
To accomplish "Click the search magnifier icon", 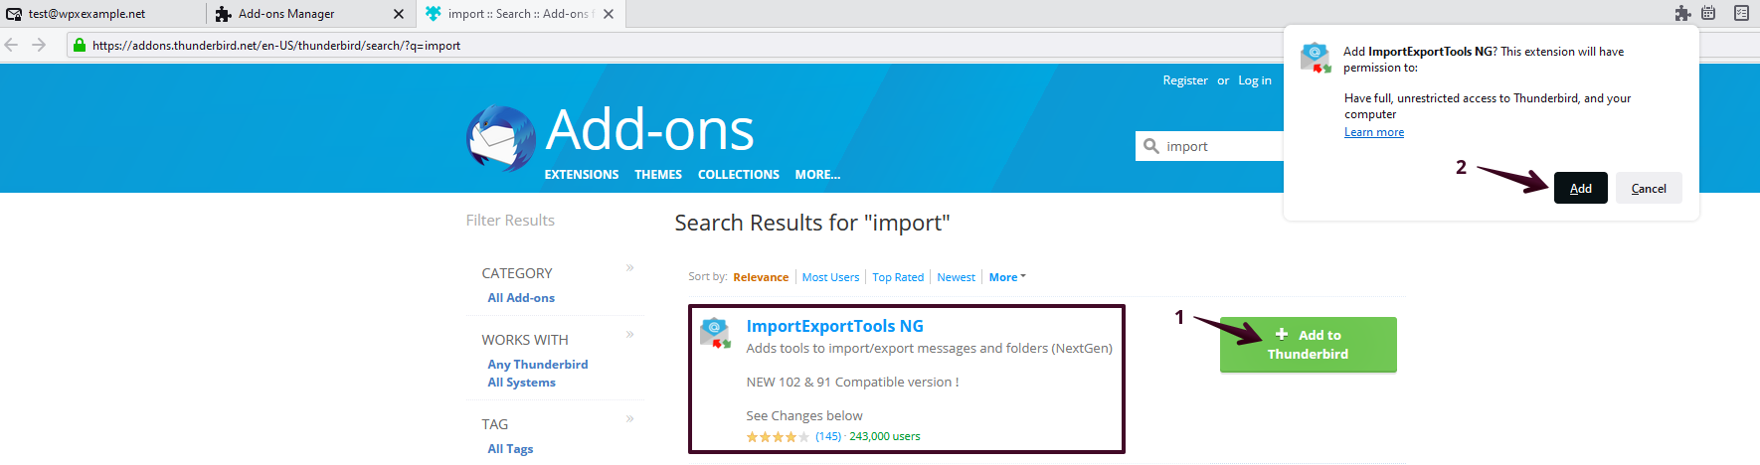I will (x=1151, y=146).
